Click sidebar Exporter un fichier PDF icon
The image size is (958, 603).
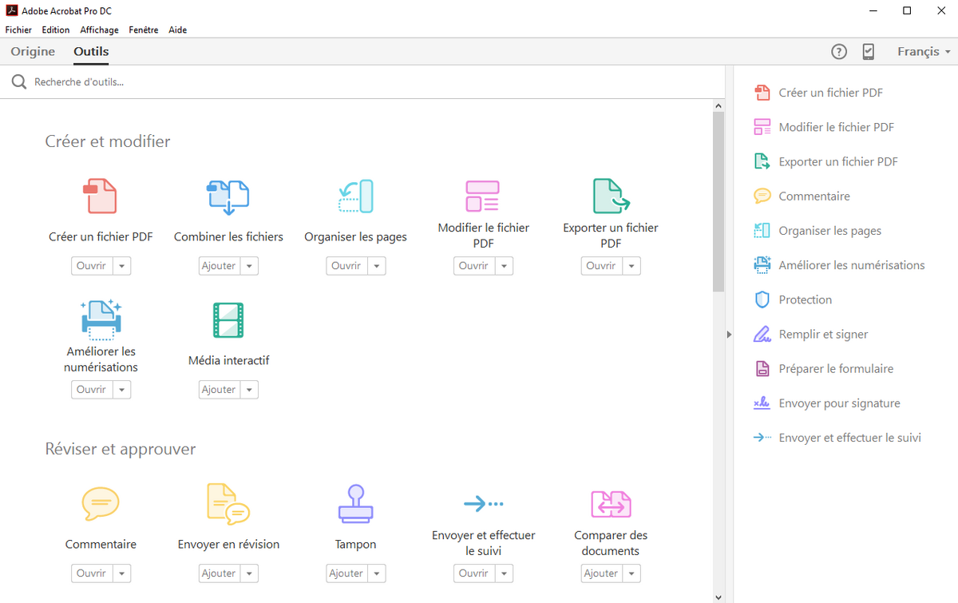point(762,161)
